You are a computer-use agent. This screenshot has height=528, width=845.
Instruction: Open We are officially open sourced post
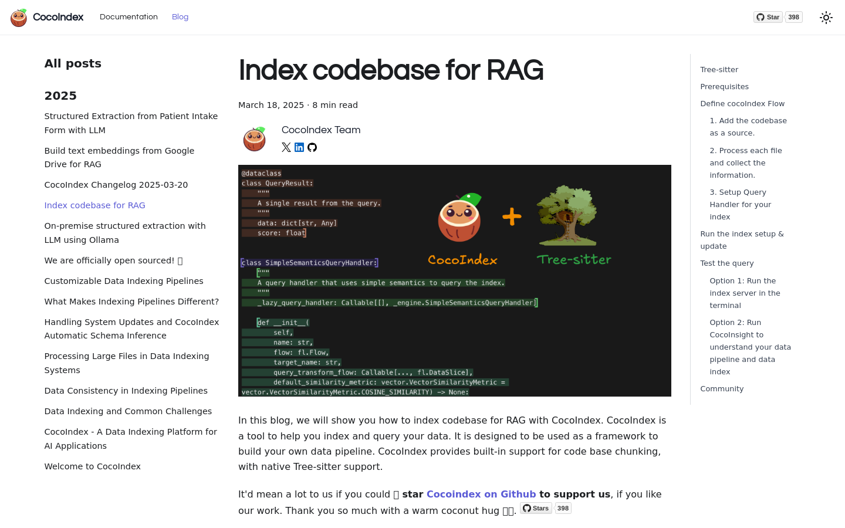(114, 260)
